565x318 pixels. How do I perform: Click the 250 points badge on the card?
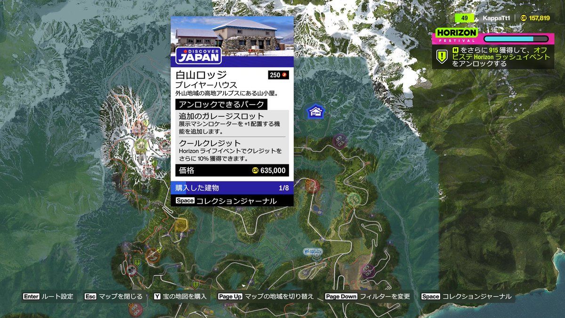point(278,75)
